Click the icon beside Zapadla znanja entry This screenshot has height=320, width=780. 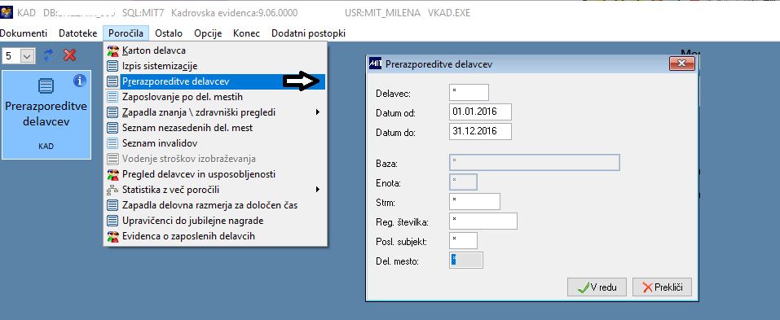click(113, 112)
